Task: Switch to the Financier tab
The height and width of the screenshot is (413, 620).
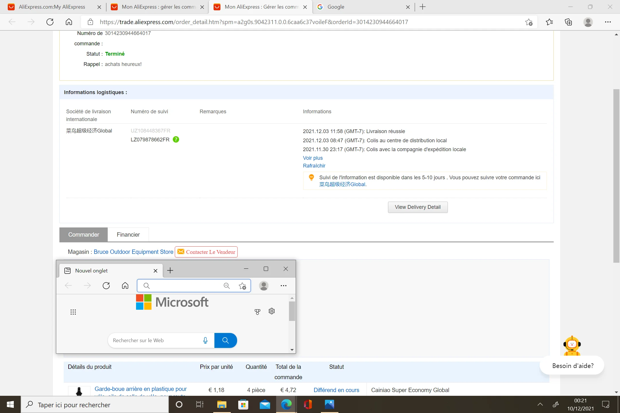Action: [x=128, y=235]
